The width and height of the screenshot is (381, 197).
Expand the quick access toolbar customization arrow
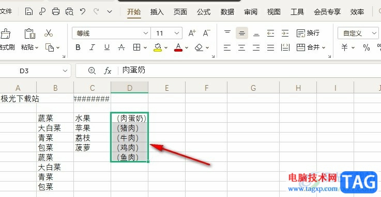[x=110, y=11]
